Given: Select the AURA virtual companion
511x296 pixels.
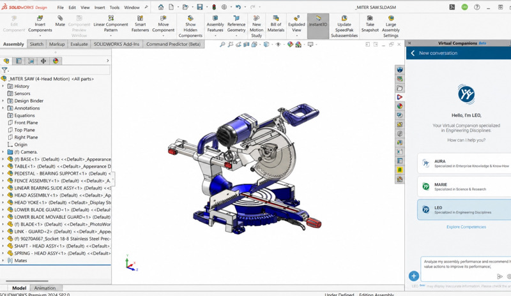Looking at the screenshot, I should tap(464, 163).
